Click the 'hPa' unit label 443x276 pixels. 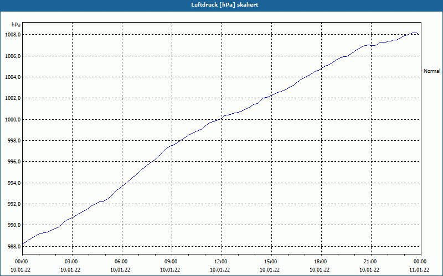(16, 25)
